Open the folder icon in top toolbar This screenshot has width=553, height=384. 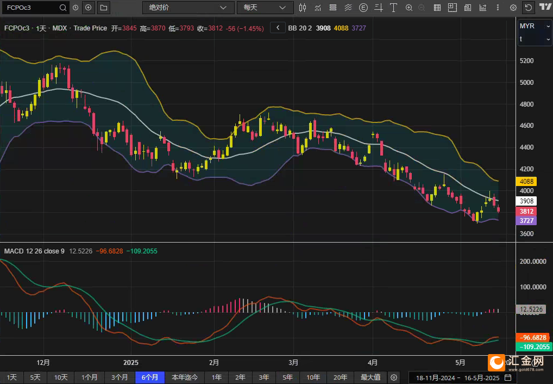[x=104, y=8]
